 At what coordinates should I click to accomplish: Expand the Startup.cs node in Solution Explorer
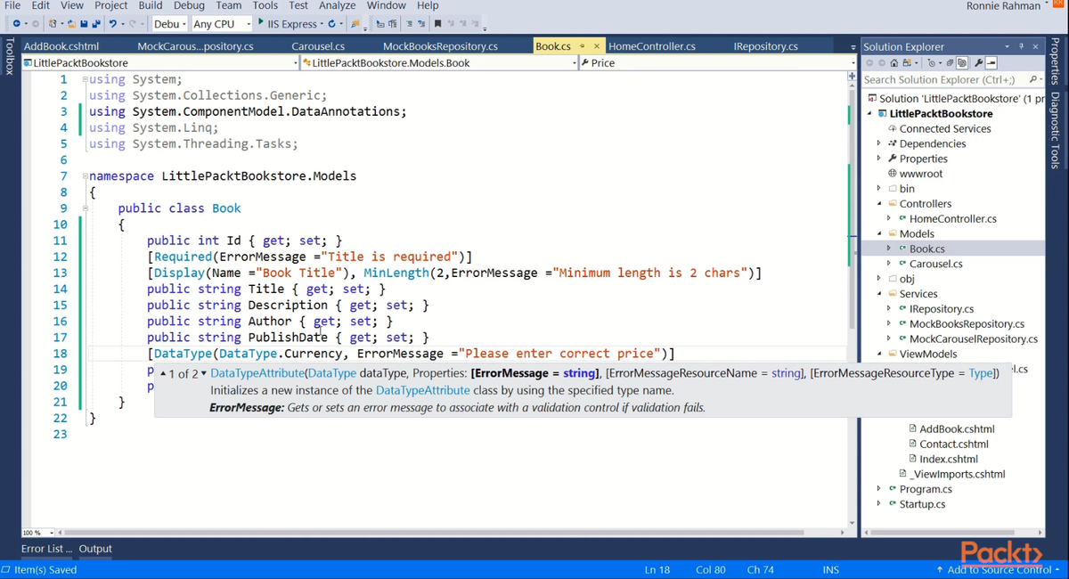tap(878, 504)
